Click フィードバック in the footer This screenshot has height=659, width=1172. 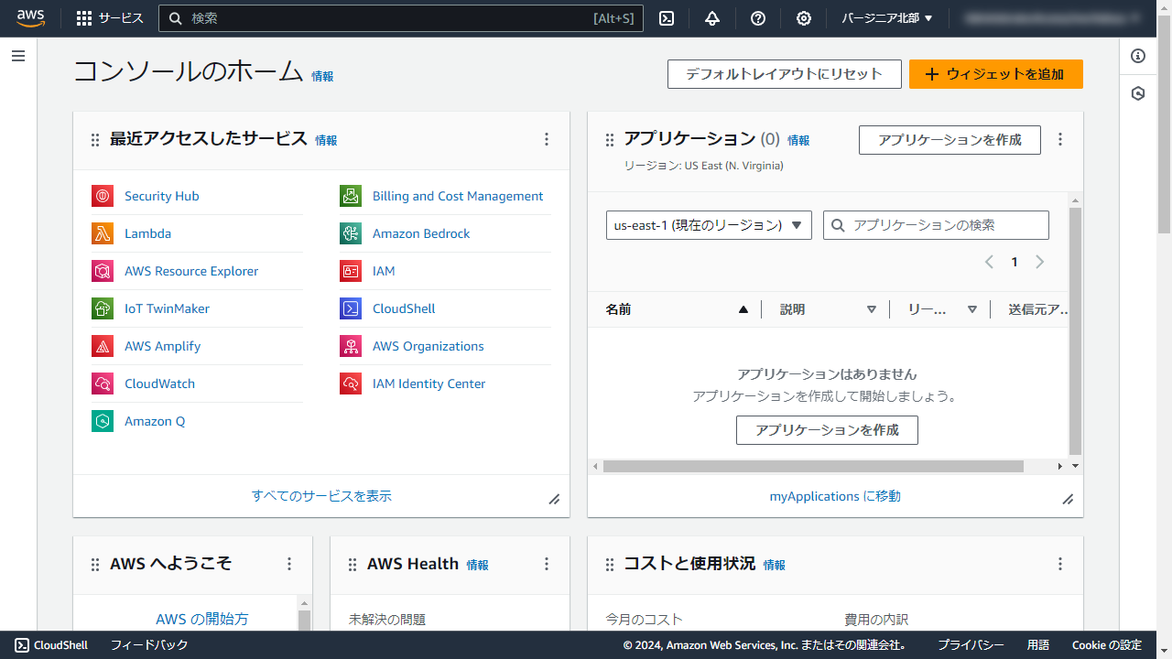149,645
